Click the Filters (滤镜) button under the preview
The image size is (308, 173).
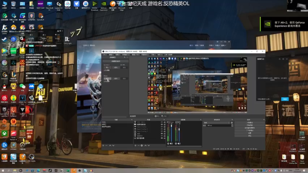coord(164,116)
